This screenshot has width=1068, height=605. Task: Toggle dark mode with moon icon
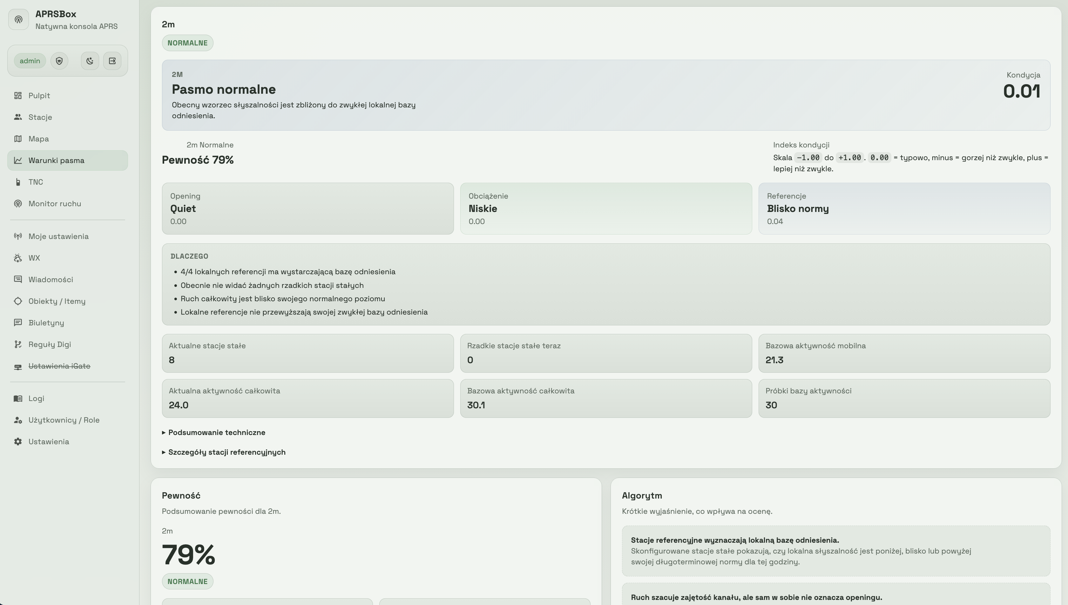[90, 61]
